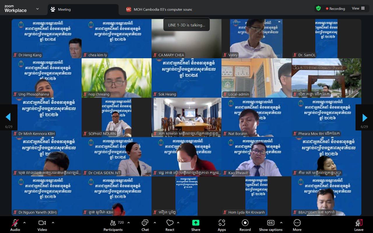This screenshot has height=233, width=373.
Task: Expand audio options arrow beside Audio
Action: coord(24,223)
